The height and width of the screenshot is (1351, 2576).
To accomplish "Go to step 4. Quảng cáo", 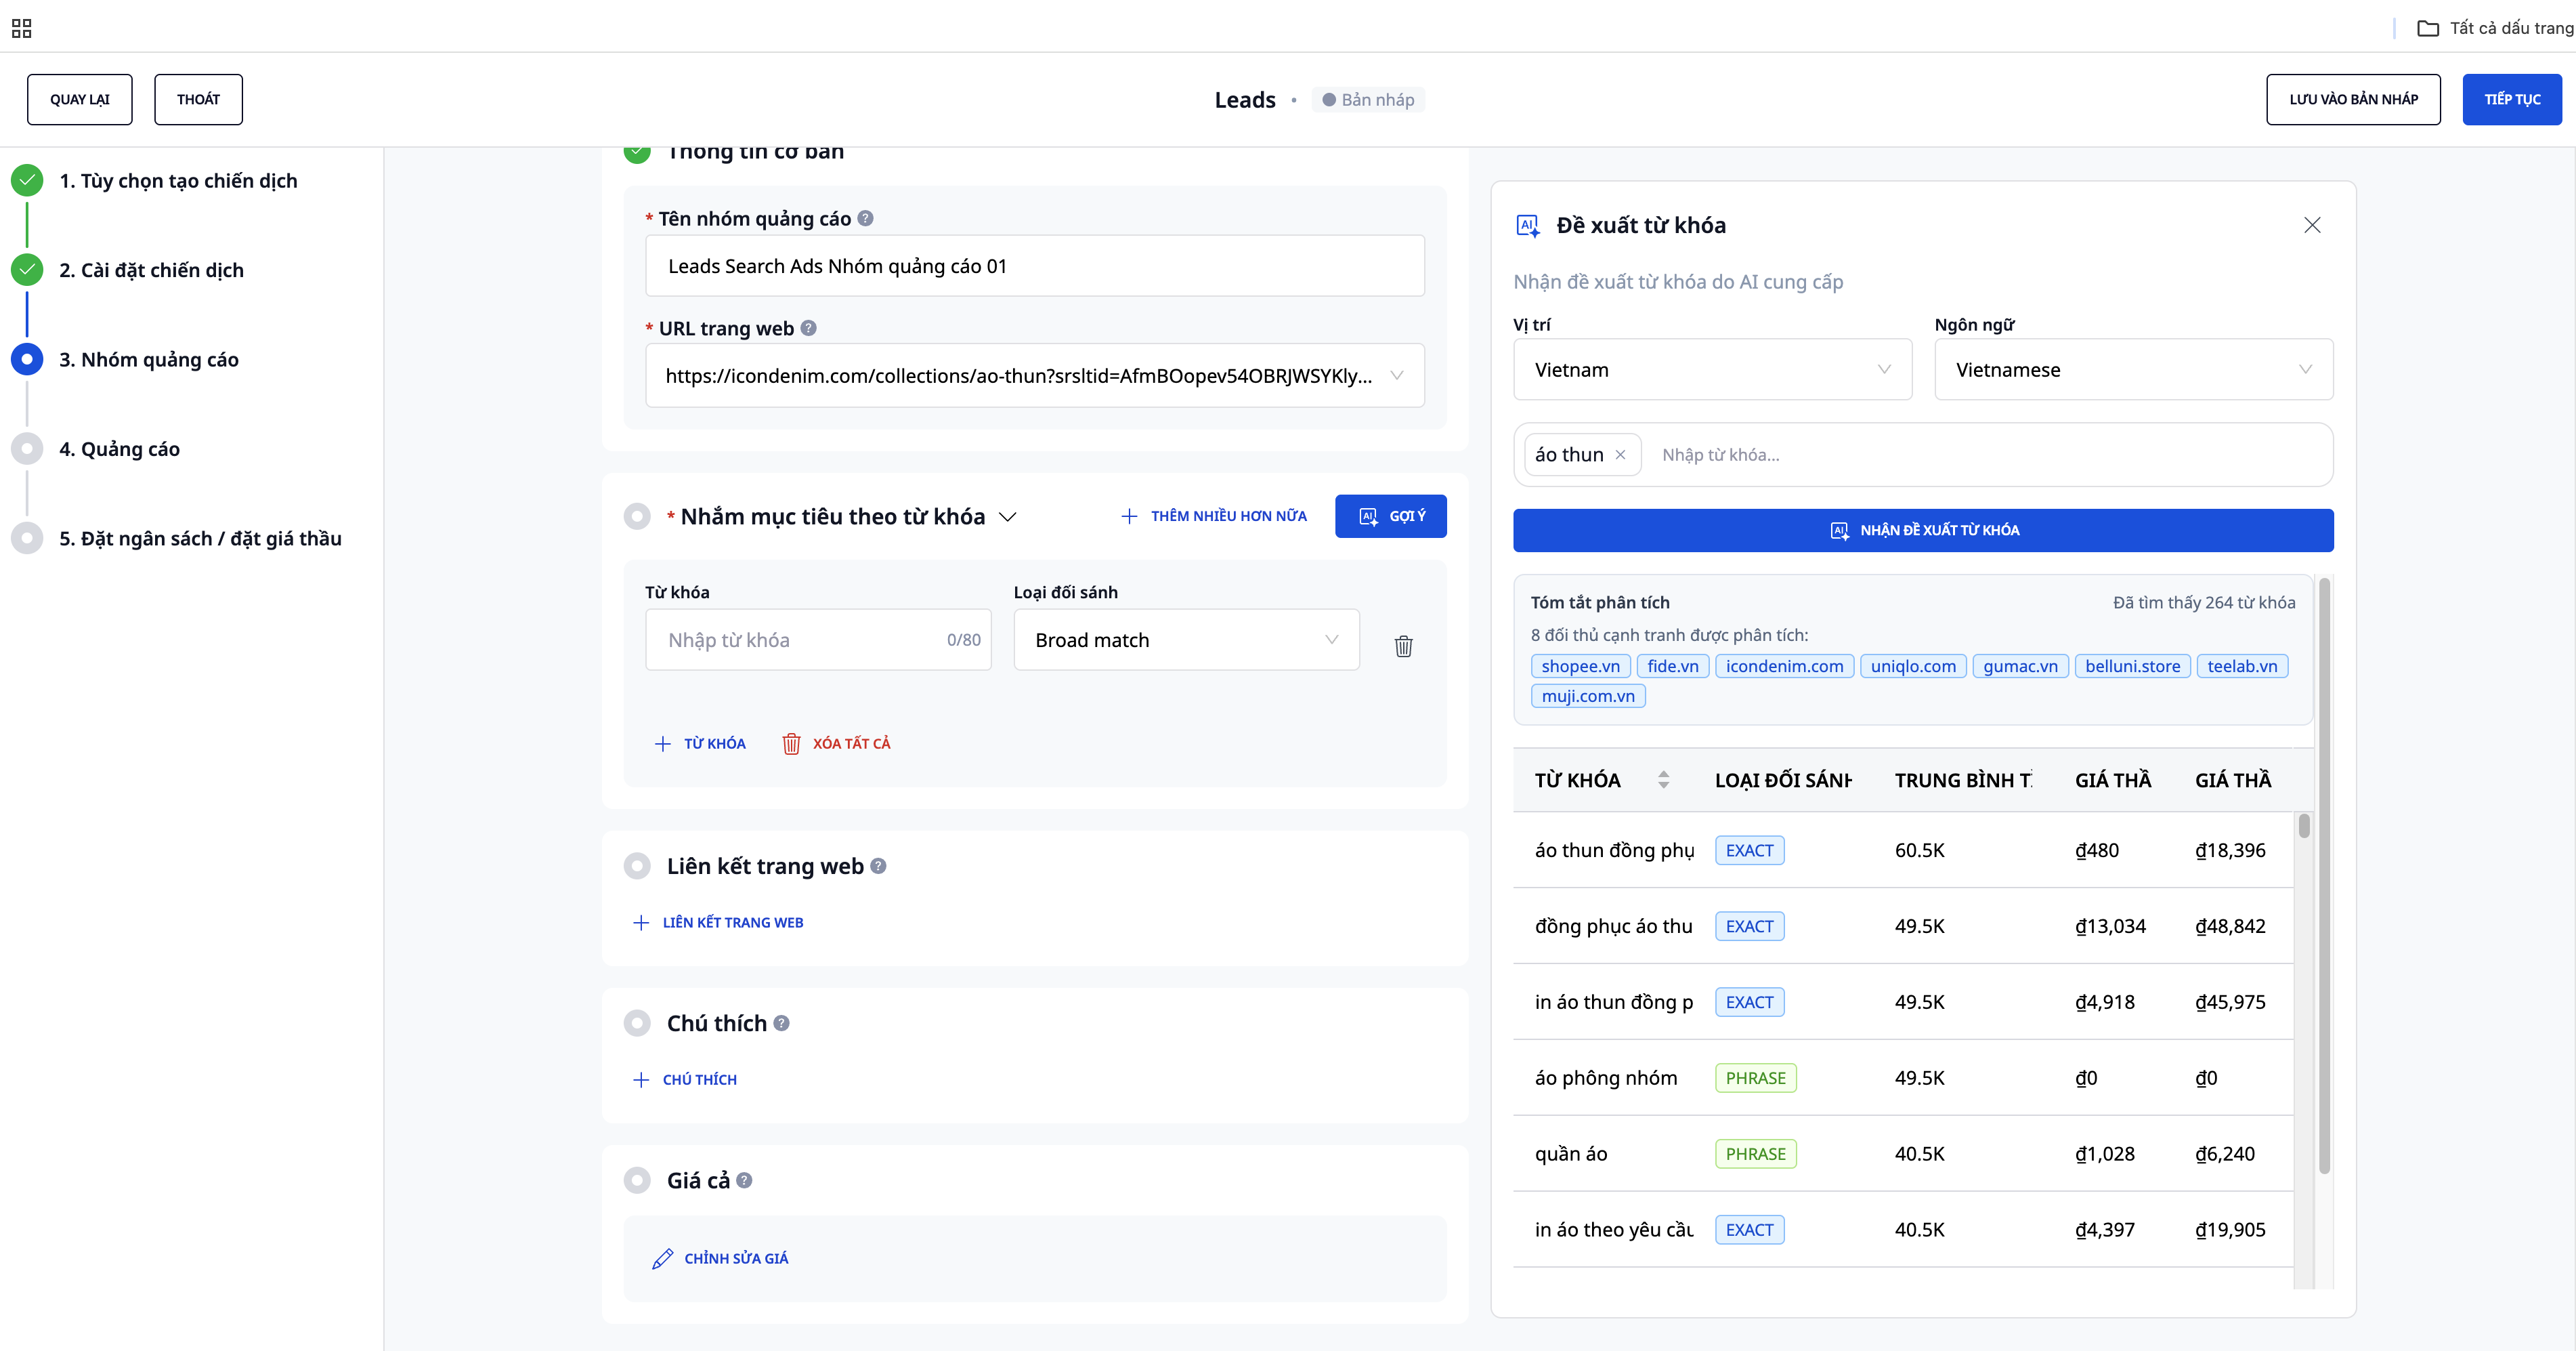I will coord(119,449).
